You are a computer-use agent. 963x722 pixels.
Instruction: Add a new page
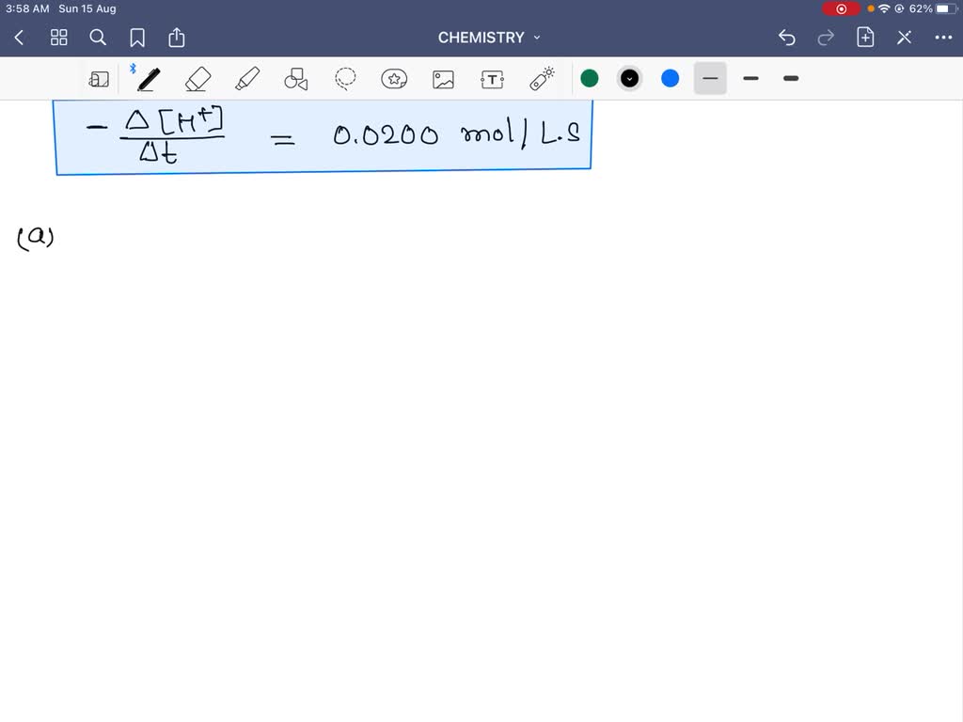pyautogui.click(x=864, y=38)
